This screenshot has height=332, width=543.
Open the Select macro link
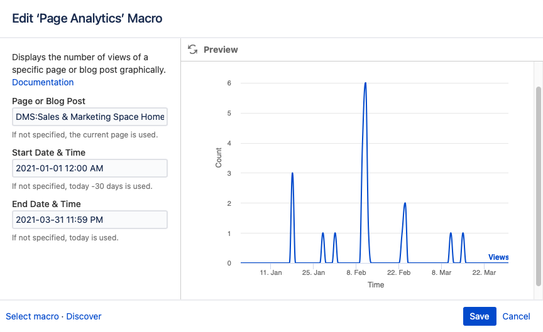32,316
